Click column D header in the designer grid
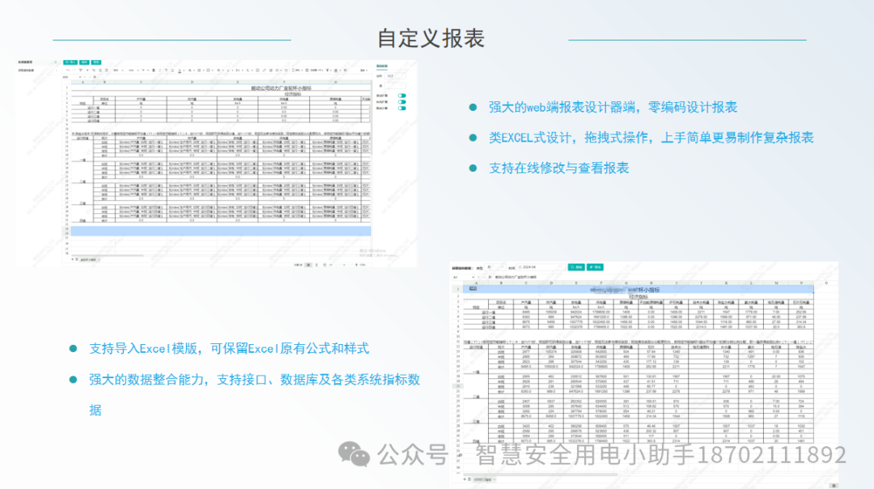Image resolution: width=874 pixels, height=489 pixels. coord(192,82)
